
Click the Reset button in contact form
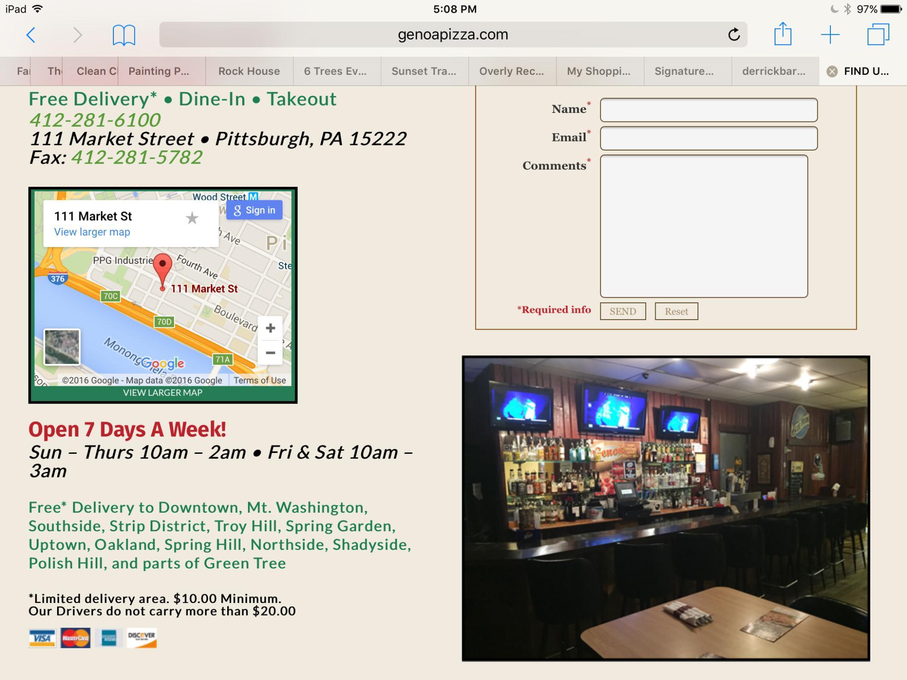pos(675,310)
